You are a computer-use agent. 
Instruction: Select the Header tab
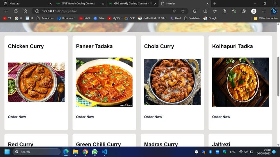(184, 3)
